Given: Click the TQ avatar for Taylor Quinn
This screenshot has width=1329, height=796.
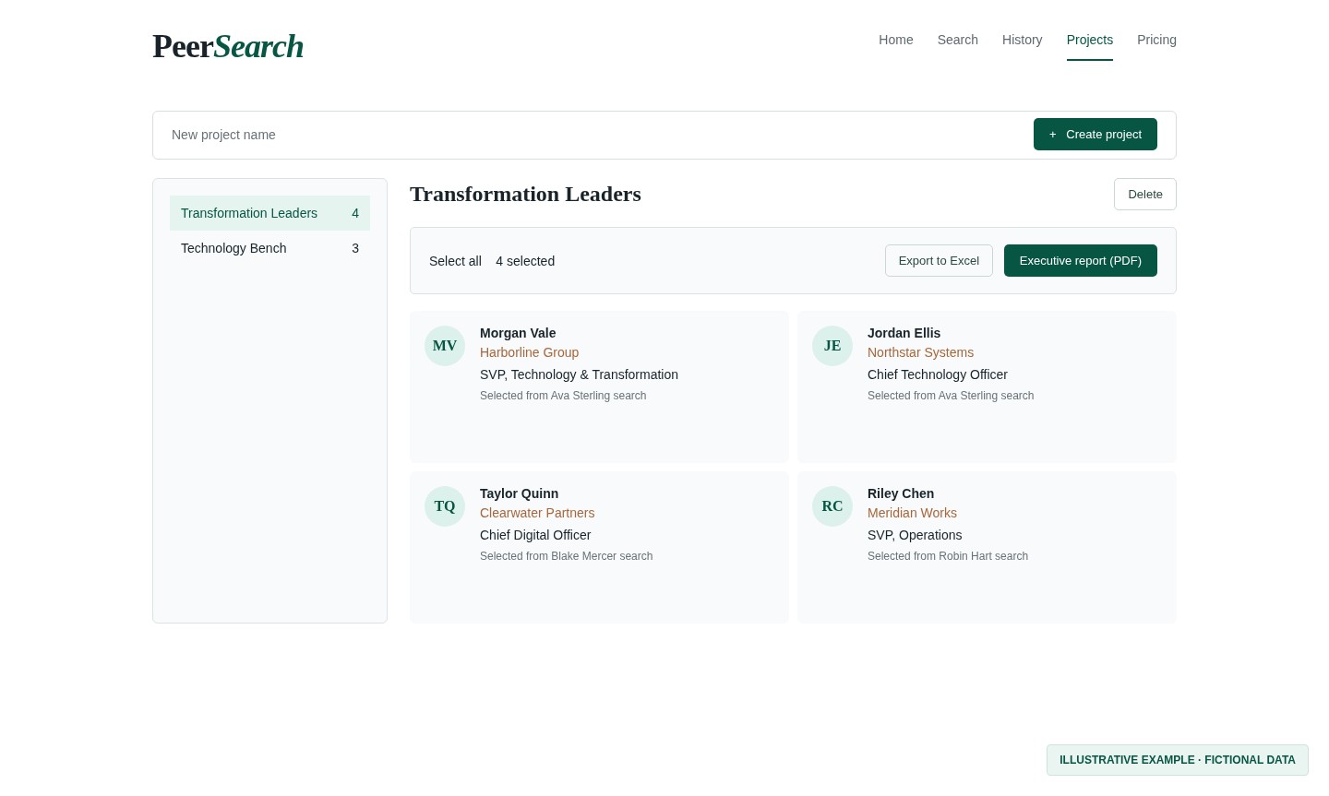Looking at the screenshot, I should tap(445, 506).
